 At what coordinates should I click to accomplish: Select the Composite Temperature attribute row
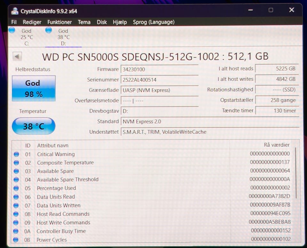(152, 162)
